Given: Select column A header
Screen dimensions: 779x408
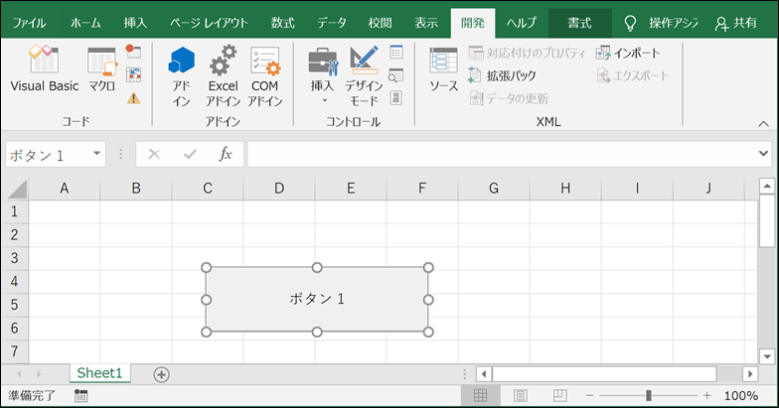Looking at the screenshot, I should click(64, 189).
